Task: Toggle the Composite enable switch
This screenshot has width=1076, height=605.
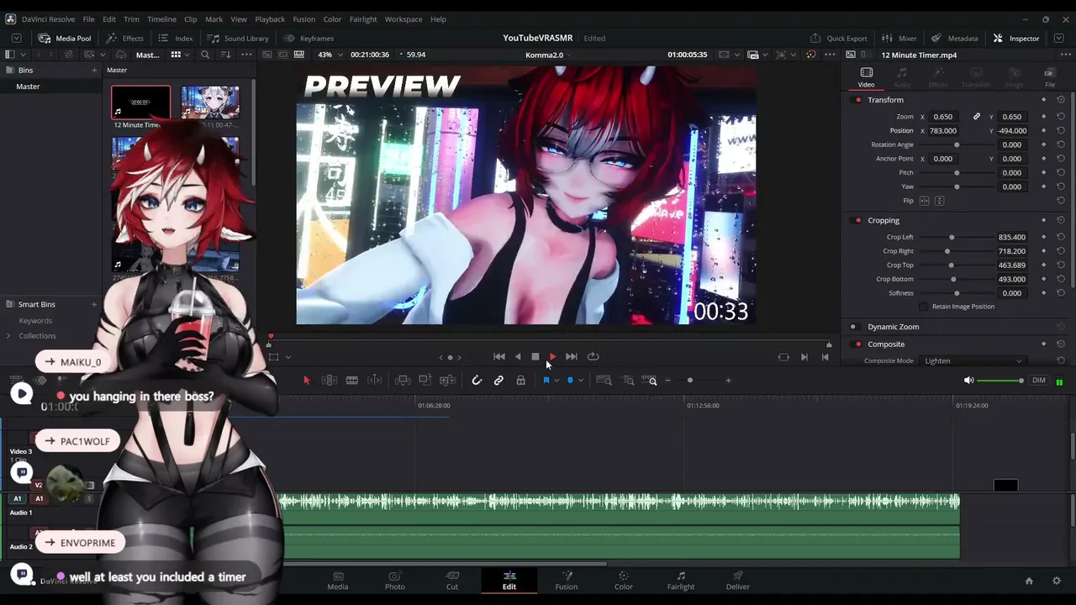Action: 857,345
